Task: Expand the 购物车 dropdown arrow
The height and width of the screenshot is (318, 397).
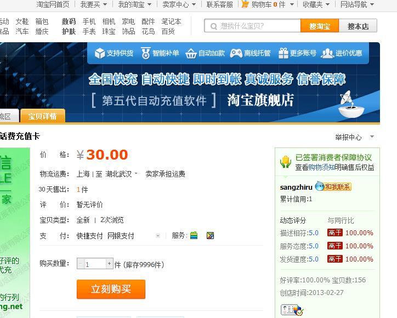Action: [x=292, y=4]
